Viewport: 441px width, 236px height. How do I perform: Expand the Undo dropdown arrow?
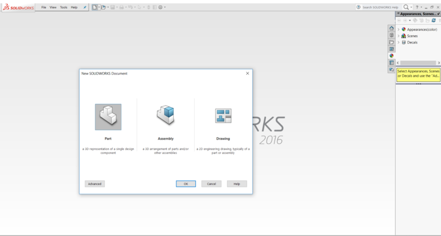[135, 7]
